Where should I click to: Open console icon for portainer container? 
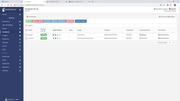pyautogui.click(x=60, y=38)
